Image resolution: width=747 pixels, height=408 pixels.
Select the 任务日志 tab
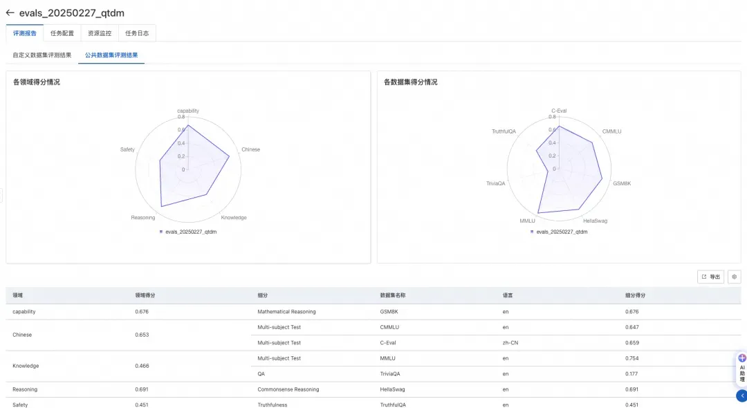(137, 33)
